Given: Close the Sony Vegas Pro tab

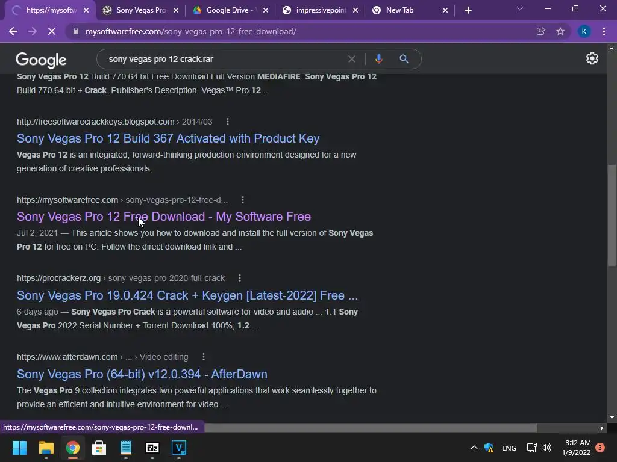Looking at the screenshot, I should [x=176, y=11].
